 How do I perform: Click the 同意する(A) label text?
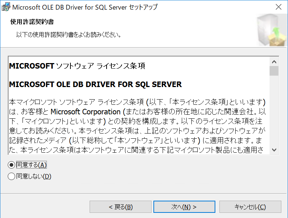pos(31,165)
